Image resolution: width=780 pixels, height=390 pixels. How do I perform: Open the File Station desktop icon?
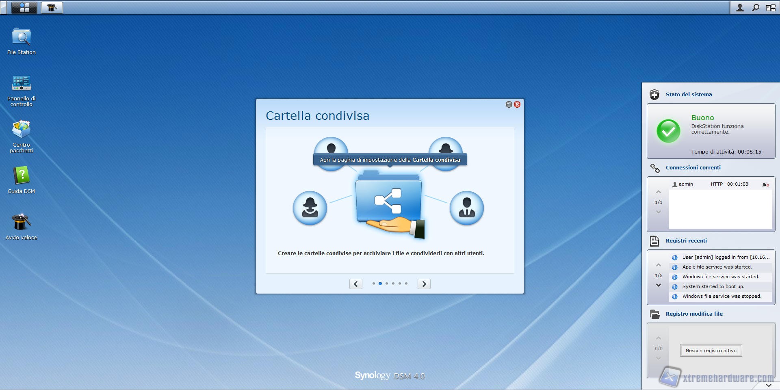[x=21, y=37]
